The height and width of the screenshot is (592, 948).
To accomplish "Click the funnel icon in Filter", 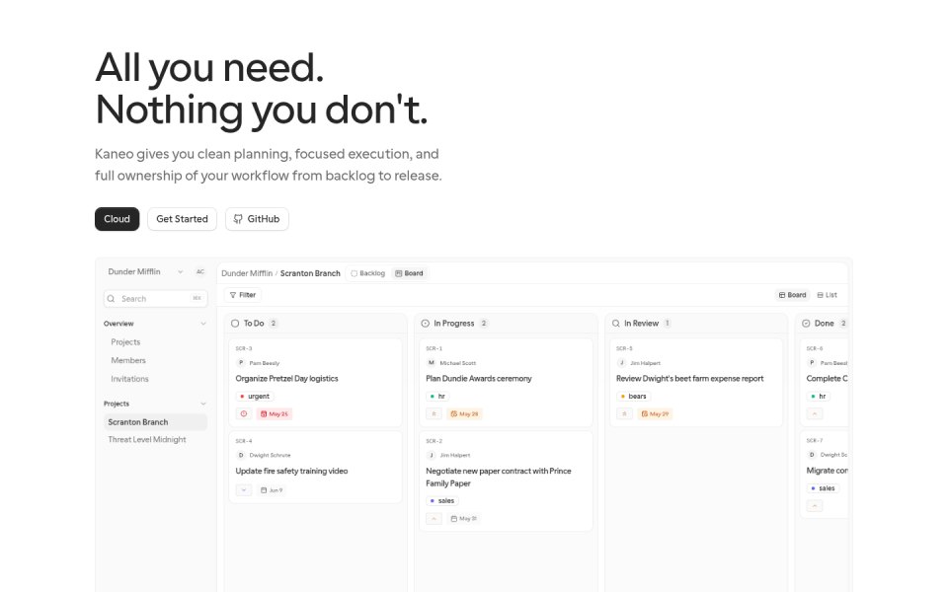I will point(233,295).
